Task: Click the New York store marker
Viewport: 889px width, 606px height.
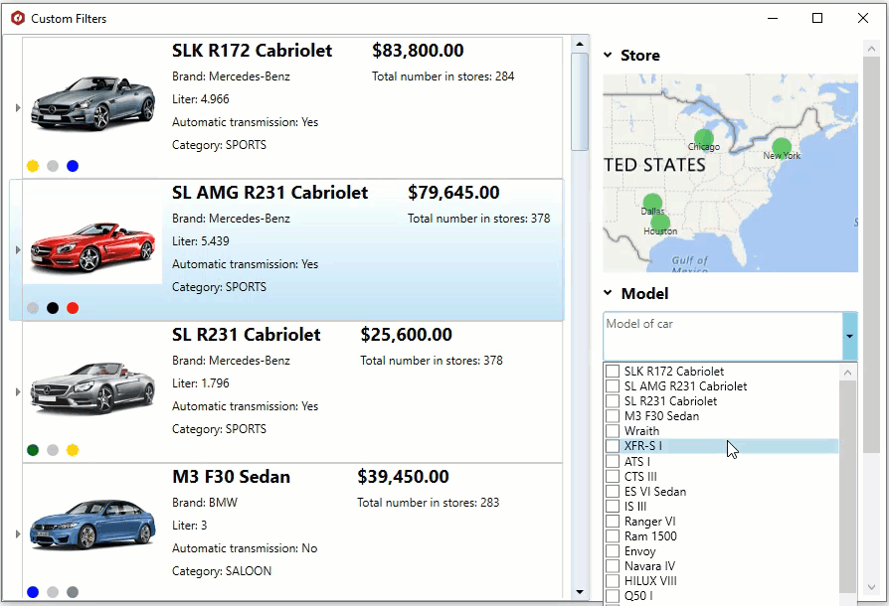Action: point(782,148)
